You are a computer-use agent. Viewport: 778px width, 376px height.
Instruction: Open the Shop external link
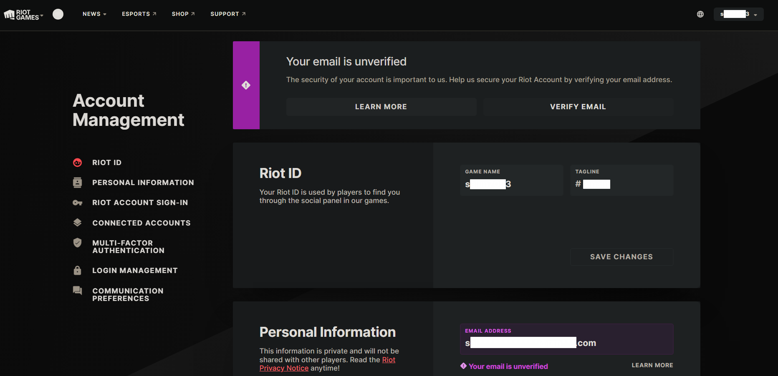click(183, 14)
